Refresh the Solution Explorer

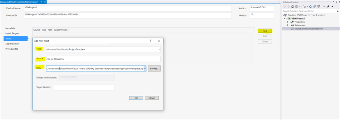(310, 7)
